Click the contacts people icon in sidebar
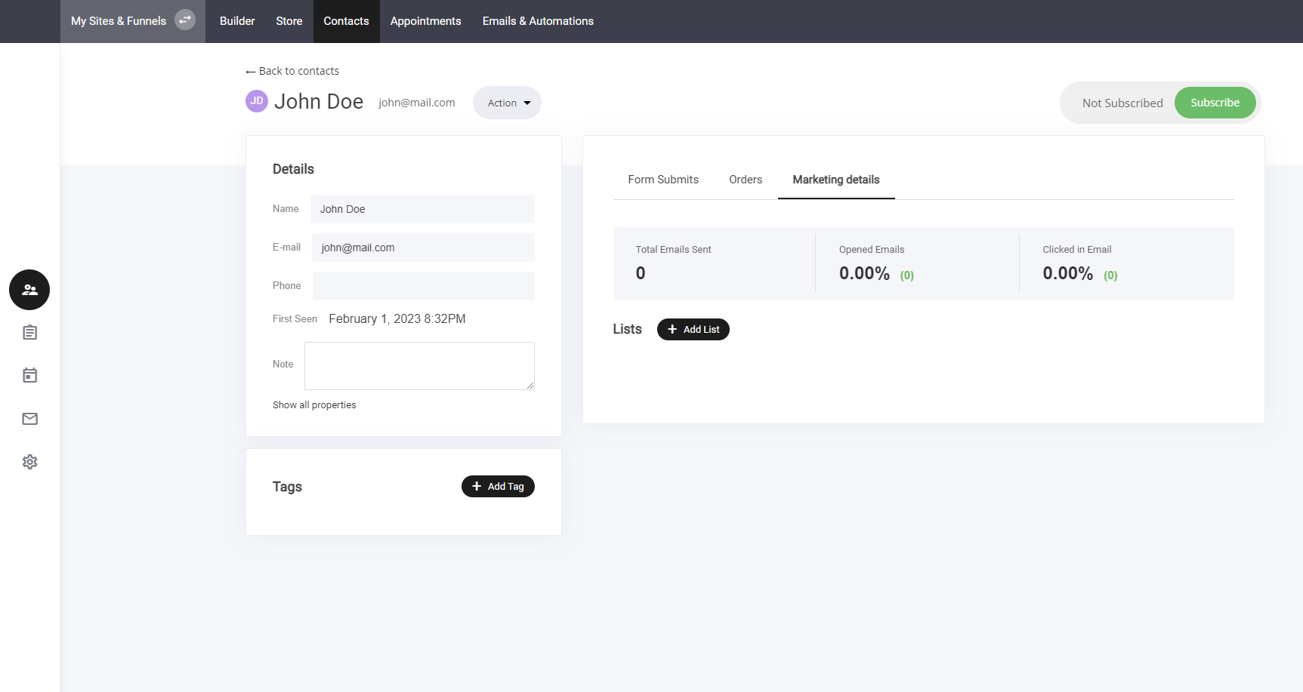 tap(29, 290)
